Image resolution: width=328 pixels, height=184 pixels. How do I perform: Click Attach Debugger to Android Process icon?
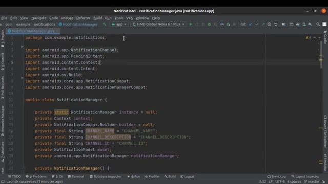tap(228, 25)
